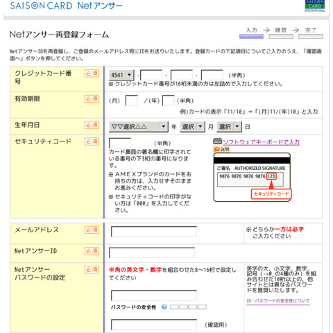Open the birth year ▽▽選択△△ dropdown
The height and width of the screenshot is (333, 333).
tap(138, 126)
